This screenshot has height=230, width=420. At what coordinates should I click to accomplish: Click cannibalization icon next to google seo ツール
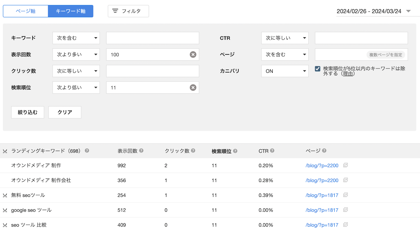[5, 210]
